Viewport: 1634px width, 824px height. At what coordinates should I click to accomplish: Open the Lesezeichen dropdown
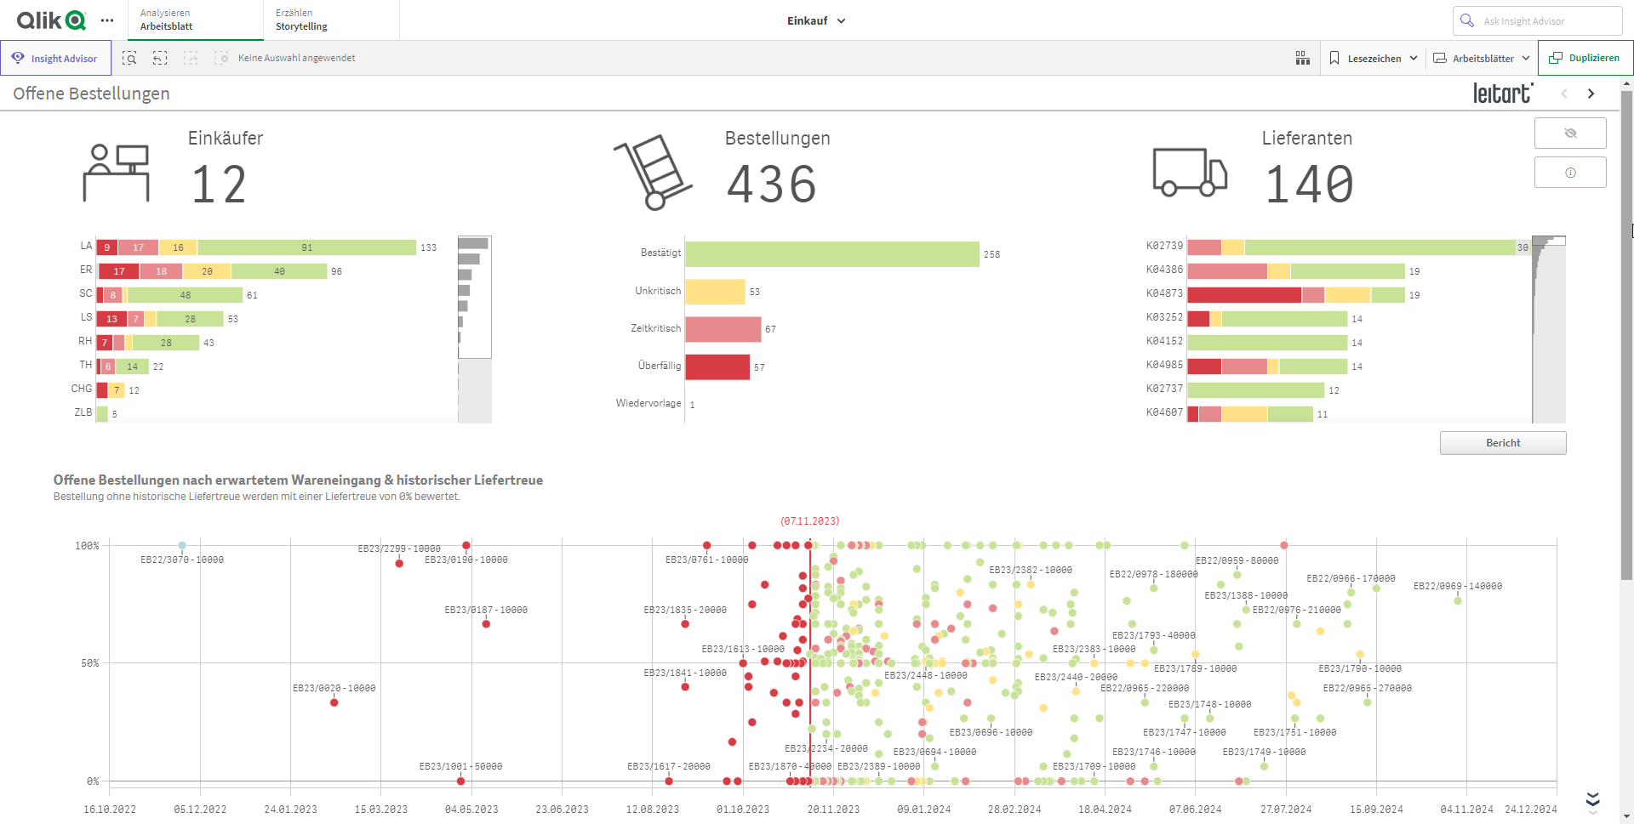[1373, 58]
